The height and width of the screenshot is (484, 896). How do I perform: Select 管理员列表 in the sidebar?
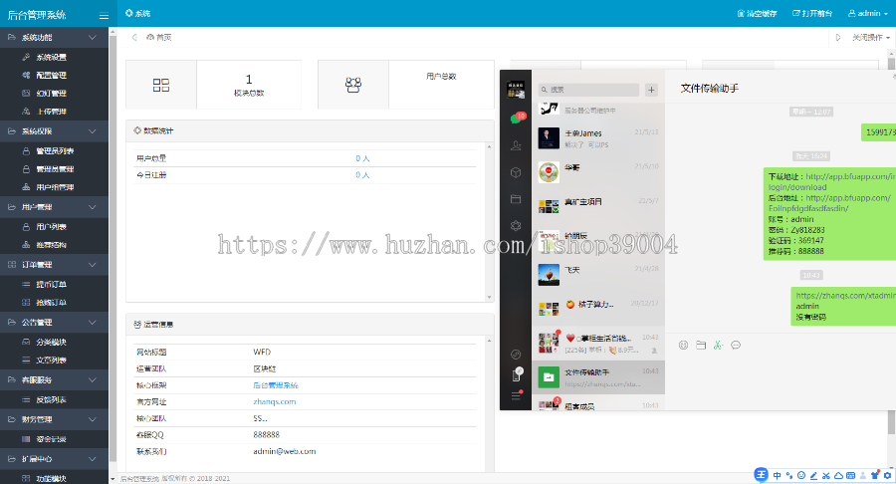[55, 150]
